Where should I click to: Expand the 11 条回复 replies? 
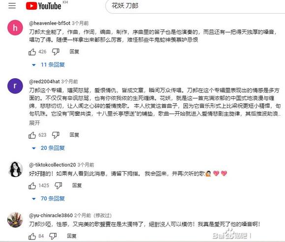(x=48, y=65)
